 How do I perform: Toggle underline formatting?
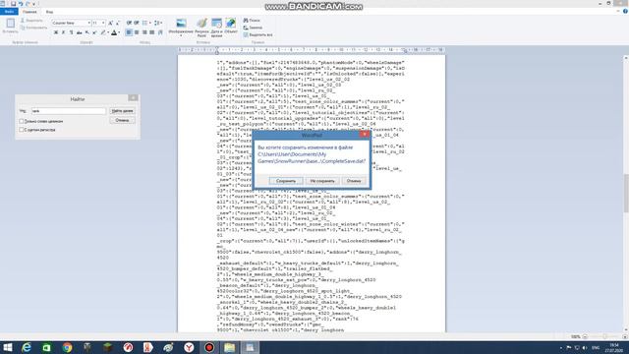click(x=71, y=32)
